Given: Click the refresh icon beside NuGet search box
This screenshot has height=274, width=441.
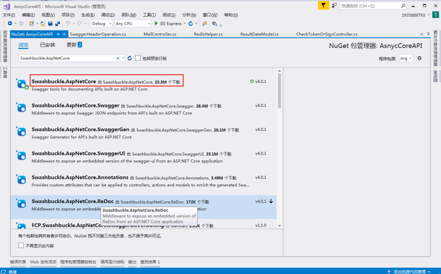Looking at the screenshot, I should (x=130, y=58).
